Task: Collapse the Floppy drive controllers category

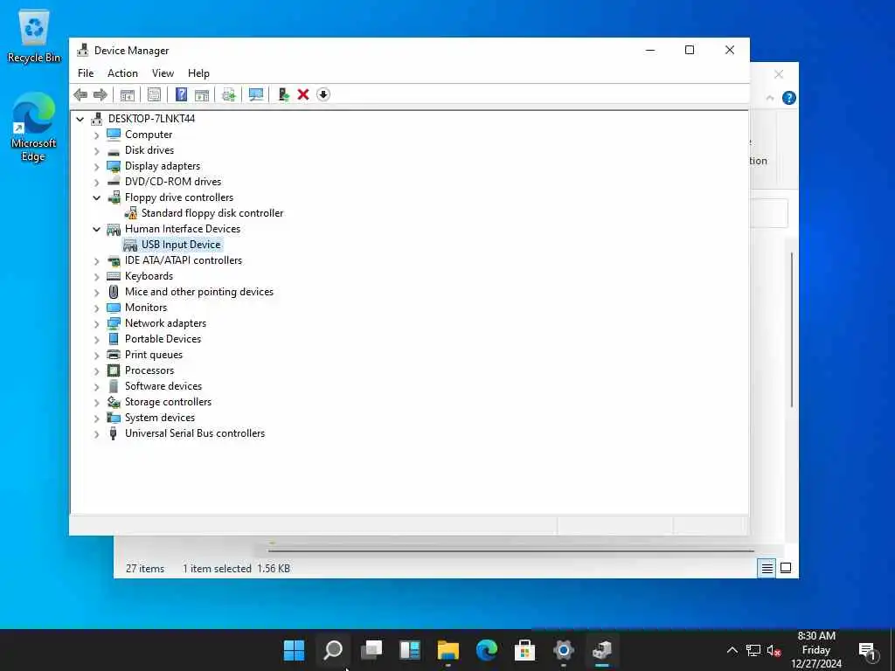Action: pos(96,197)
